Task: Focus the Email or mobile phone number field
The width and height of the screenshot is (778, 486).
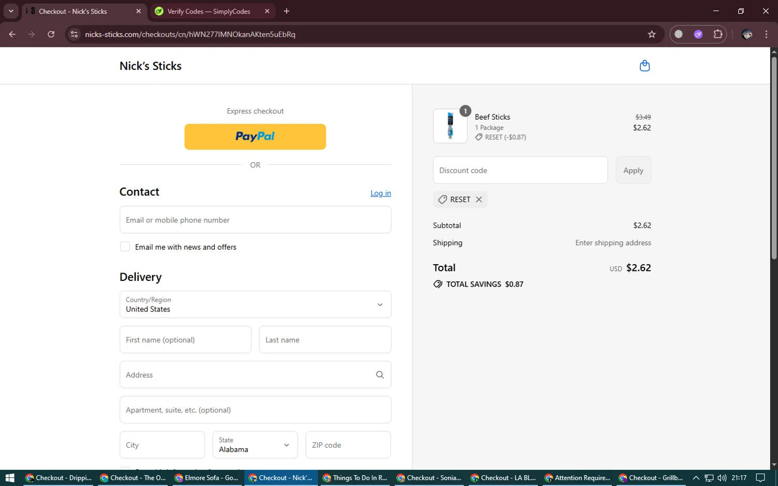Action: [x=255, y=220]
